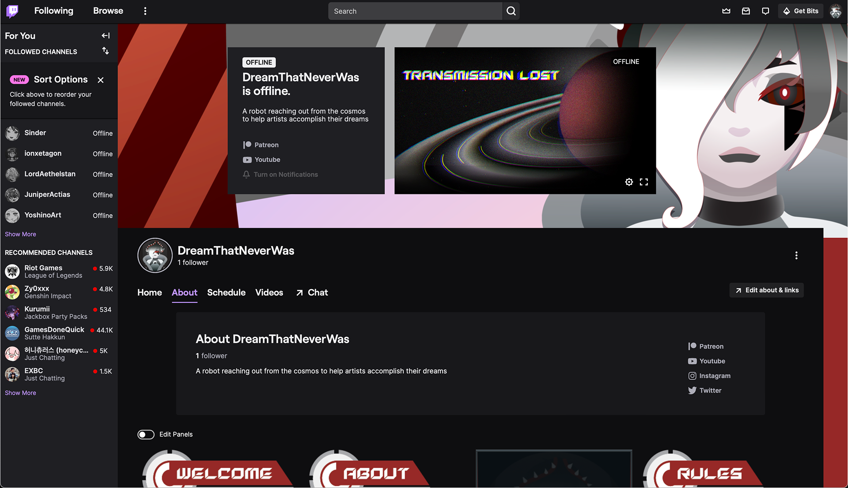This screenshot has width=848, height=488.
Task: Open the user profile avatar menu
Action: (x=835, y=11)
